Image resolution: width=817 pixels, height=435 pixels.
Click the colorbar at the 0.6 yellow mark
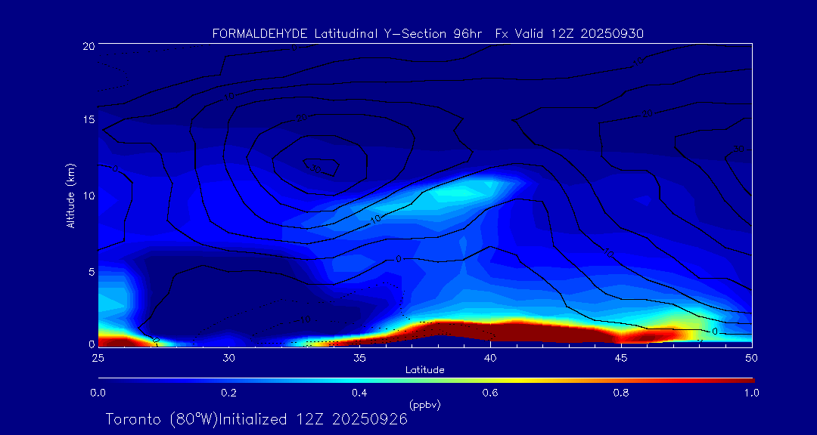pos(490,379)
